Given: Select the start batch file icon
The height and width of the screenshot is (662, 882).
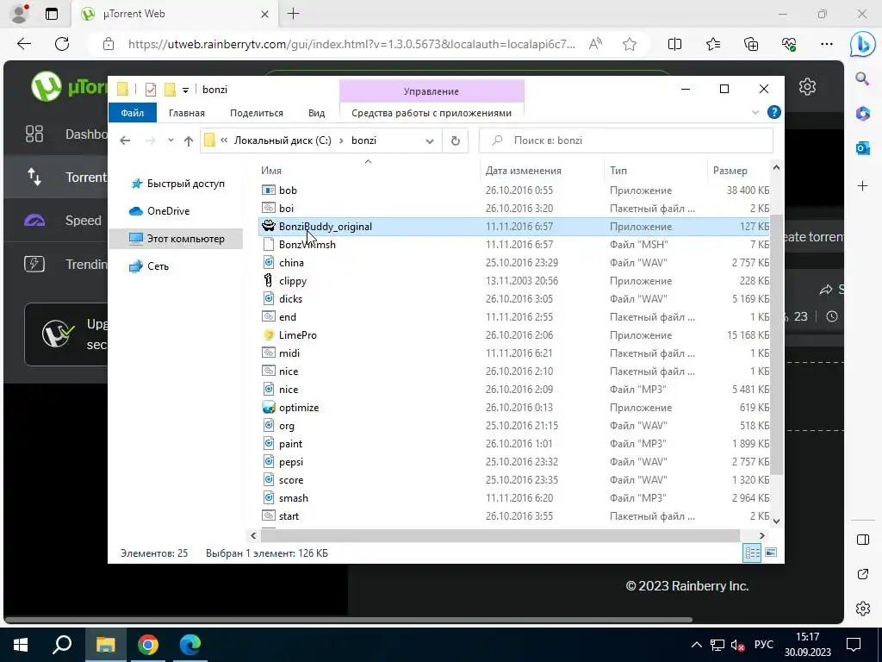Looking at the screenshot, I should (x=269, y=515).
